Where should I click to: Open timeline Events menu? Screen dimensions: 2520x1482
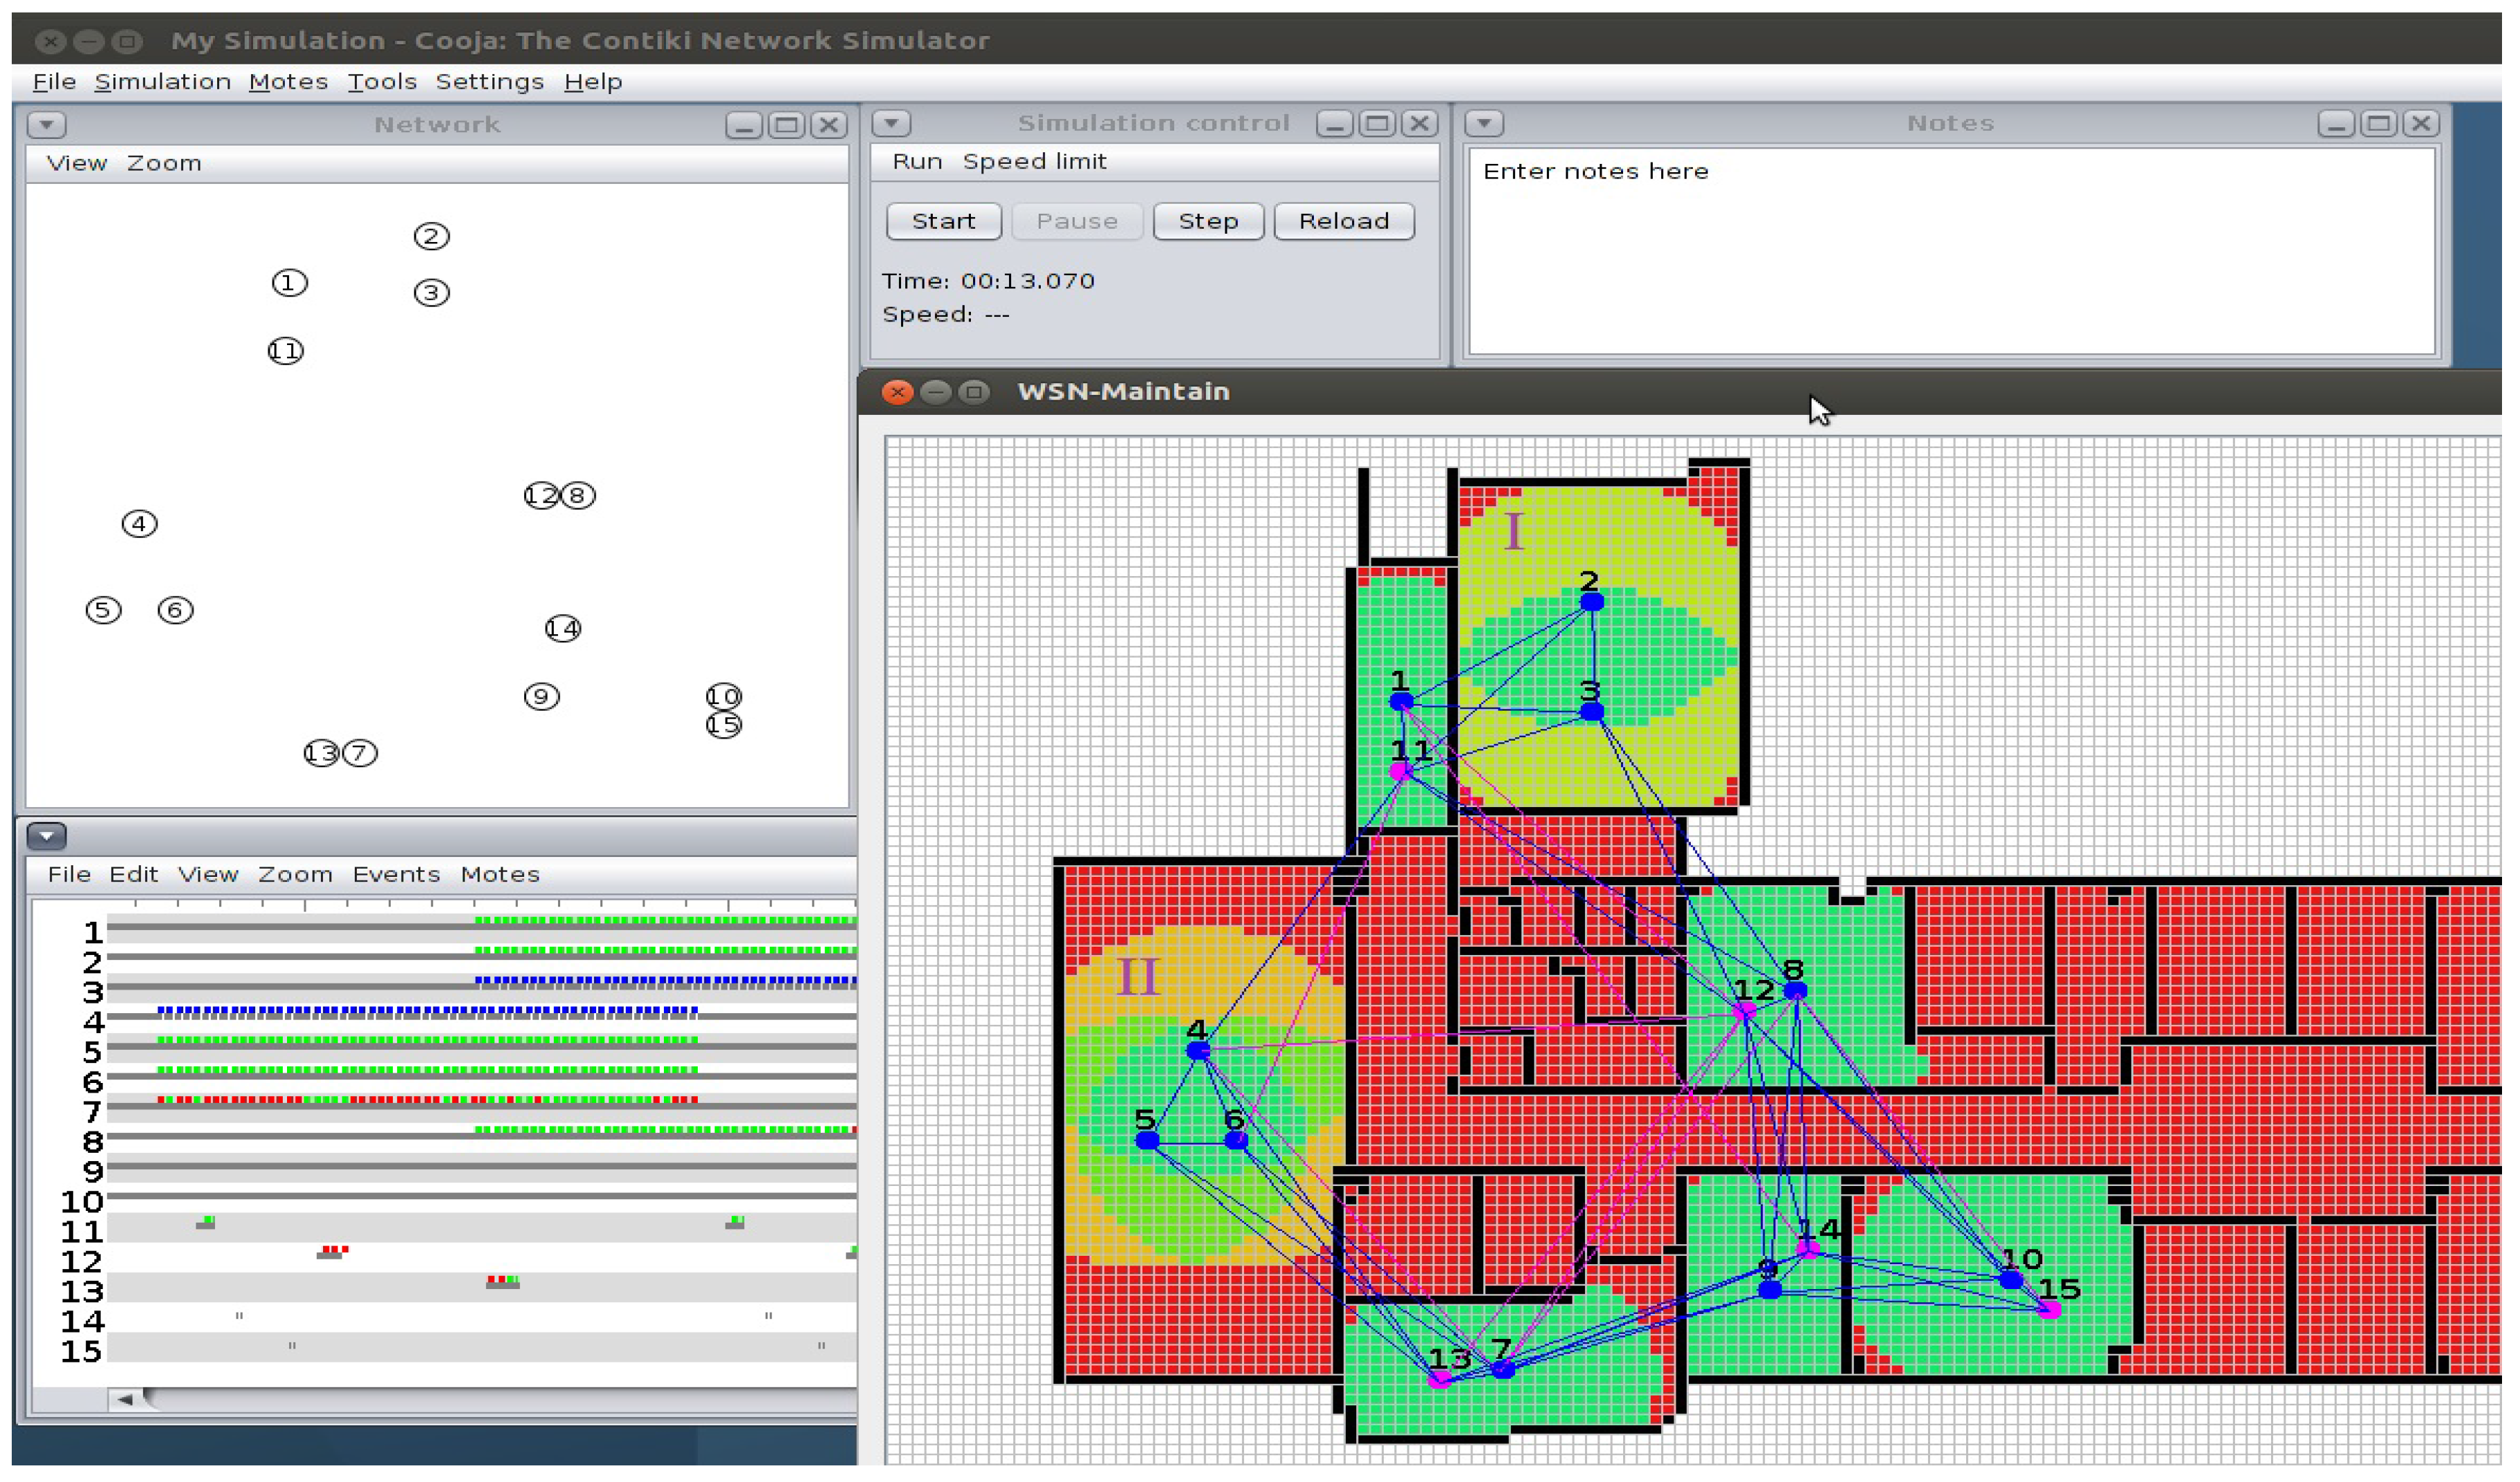397,876
